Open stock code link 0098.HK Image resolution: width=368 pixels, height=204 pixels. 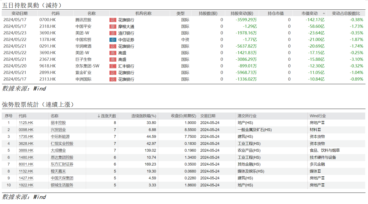pos(26,130)
